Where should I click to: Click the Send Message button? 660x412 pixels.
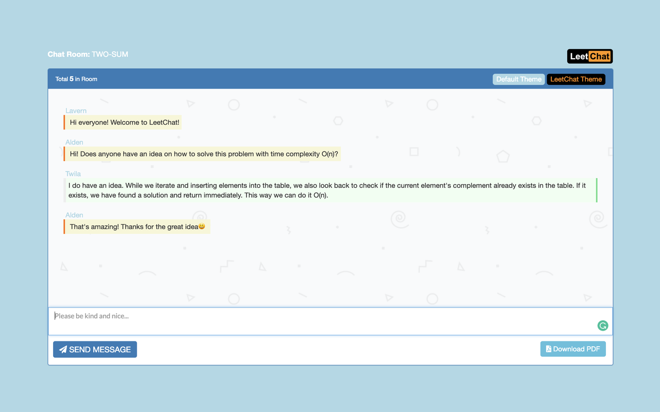click(95, 349)
